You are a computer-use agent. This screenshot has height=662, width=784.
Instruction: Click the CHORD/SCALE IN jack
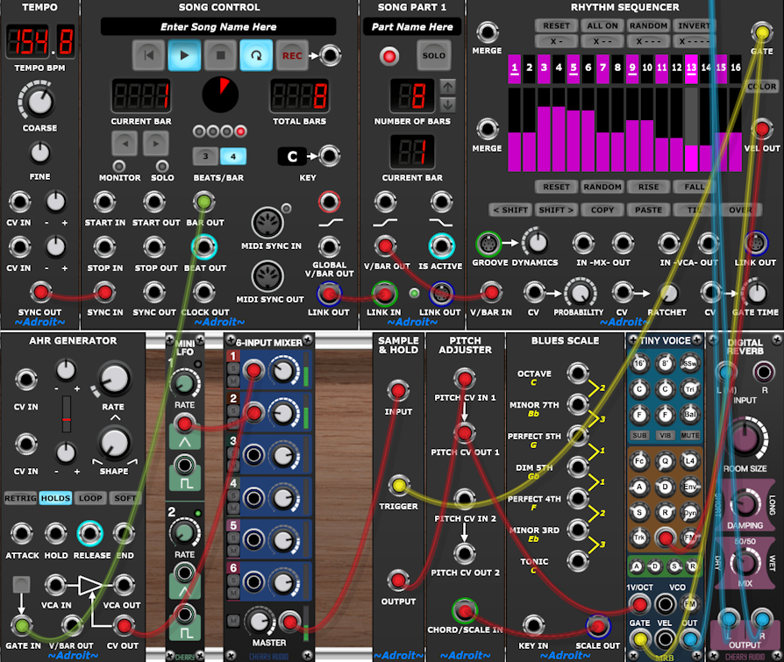coord(465,610)
